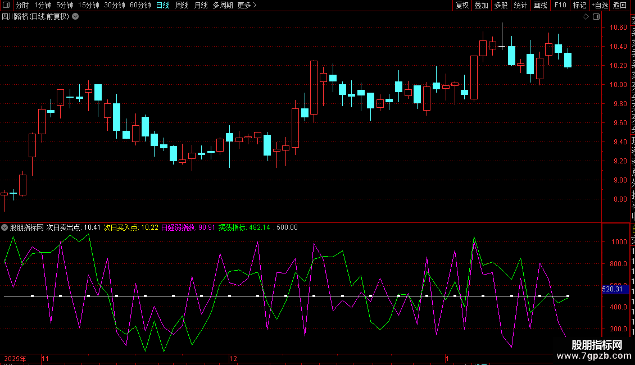This screenshot has height=365, width=635.
Task: Open the 多股 multi-stock view
Action: pos(501,5)
